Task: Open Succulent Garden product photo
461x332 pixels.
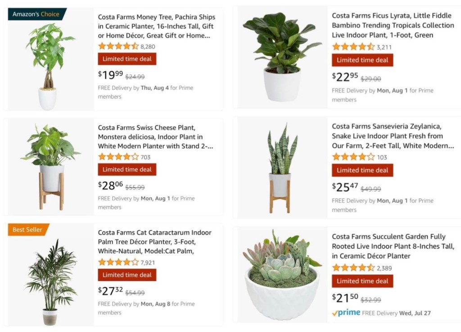Action: click(282, 276)
